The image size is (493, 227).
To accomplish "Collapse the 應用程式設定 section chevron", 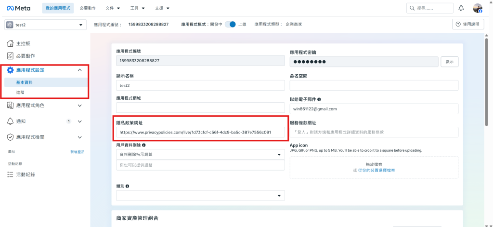I will coord(79,70).
